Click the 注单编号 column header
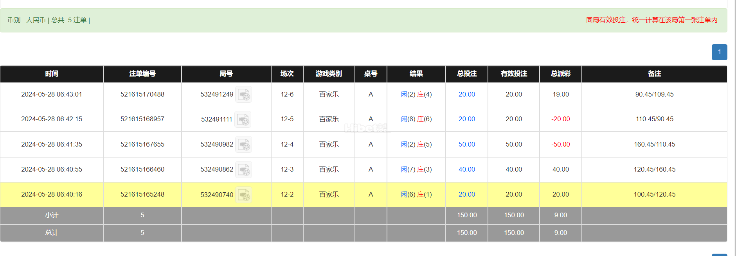The width and height of the screenshot is (736, 256). [142, 74]
